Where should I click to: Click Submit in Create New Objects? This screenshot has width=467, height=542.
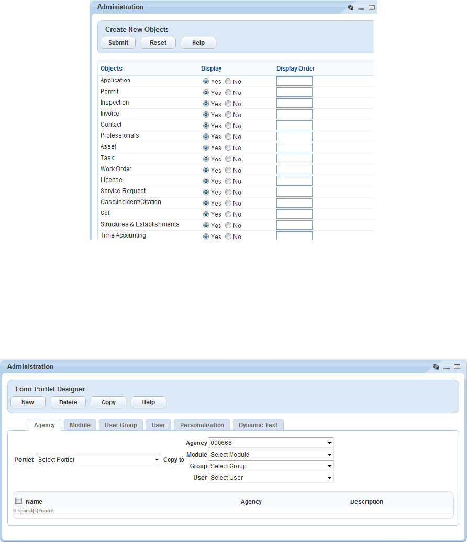pos(118,43)
